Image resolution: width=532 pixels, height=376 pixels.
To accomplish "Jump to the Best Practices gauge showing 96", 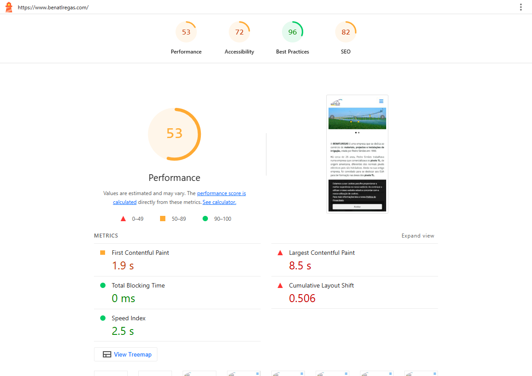I will (x=293, y=38).
